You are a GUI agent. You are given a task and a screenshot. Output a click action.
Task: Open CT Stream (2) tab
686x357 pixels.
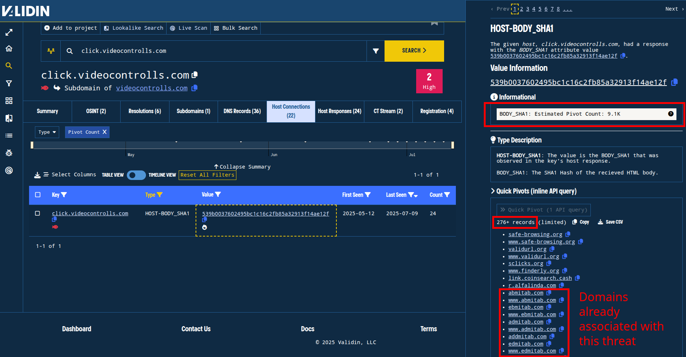tap(388, 111)
